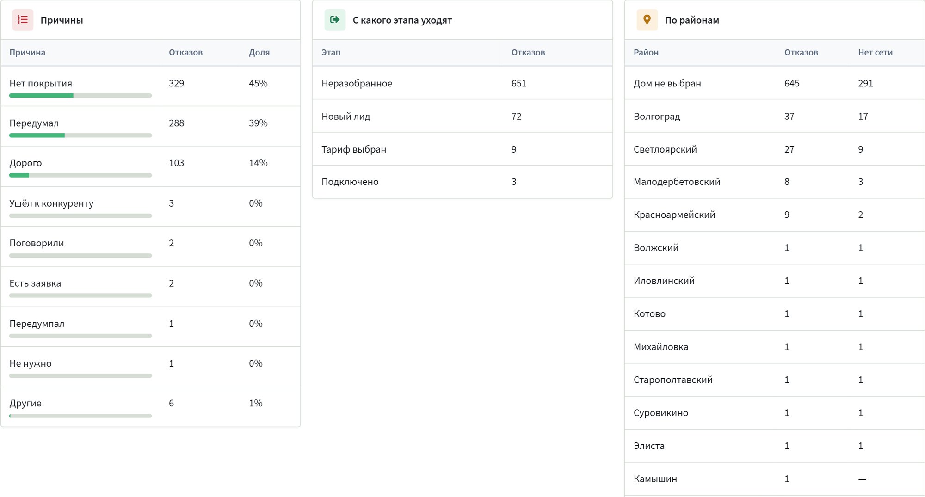
Task: Click the Другие reason row
Action: click(151, 407)
